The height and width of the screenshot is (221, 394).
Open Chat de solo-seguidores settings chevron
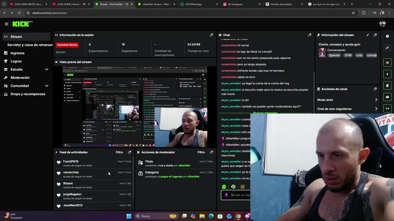pos(376,109)
